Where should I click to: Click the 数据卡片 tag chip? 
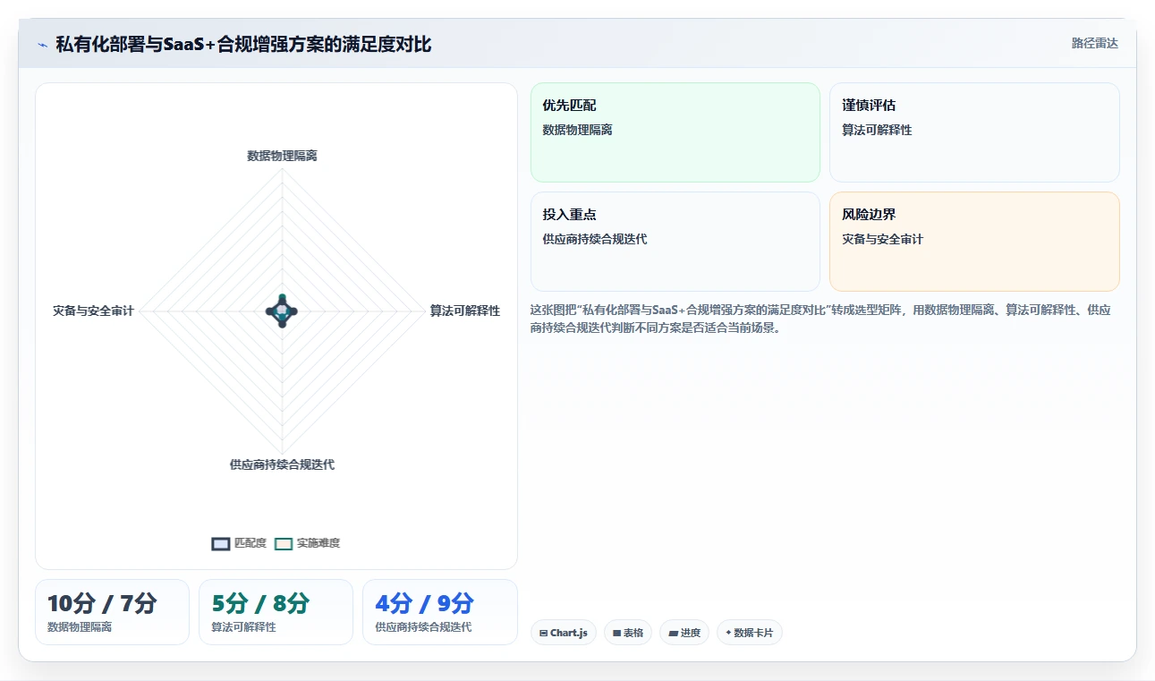(x=750, y=633)
